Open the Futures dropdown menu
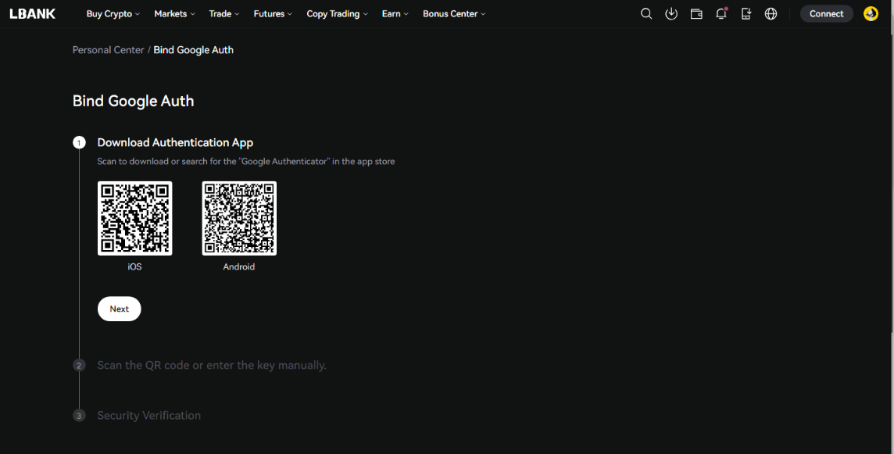The image size is (894, 454). click(x=273, y=14)
